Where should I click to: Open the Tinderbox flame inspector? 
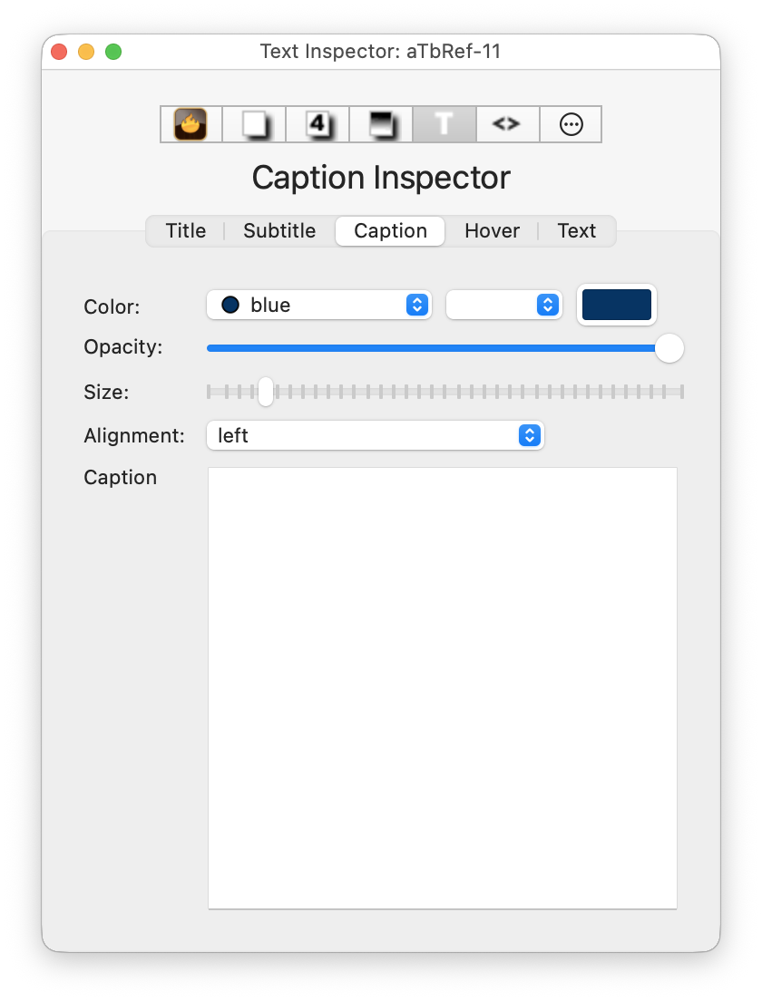[x=190, y=124]
